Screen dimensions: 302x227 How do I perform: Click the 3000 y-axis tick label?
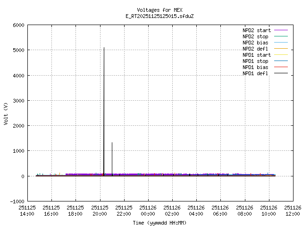tap(18, 101)
